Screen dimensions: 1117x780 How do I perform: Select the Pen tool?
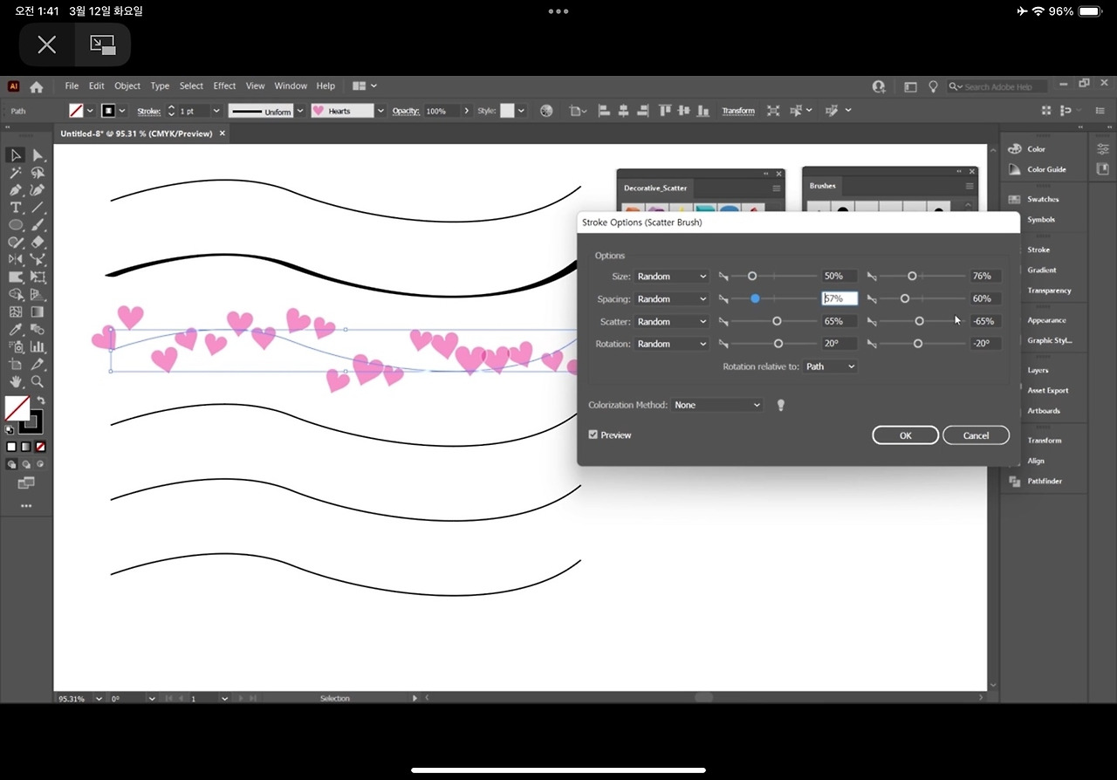click(x=16, y=190)
